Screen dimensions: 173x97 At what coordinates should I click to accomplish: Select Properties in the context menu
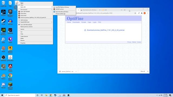coord(35,43)
